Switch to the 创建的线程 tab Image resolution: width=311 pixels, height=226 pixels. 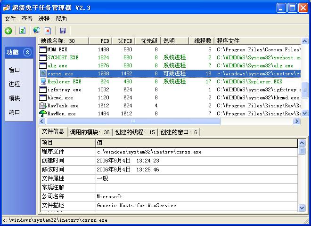[135, 132]
